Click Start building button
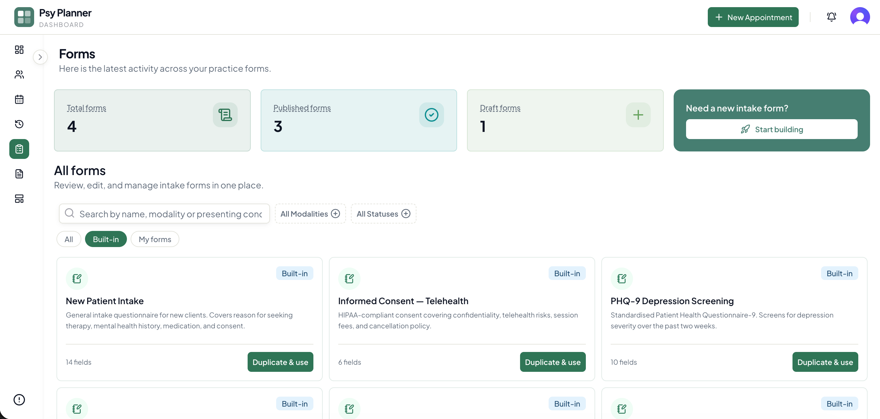 coord(771,129)
